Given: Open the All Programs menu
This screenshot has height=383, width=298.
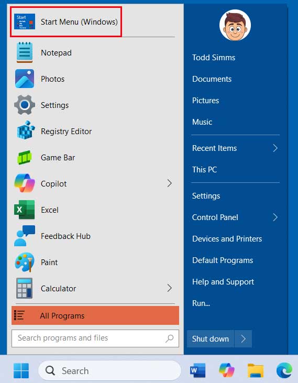Looking at the screenshot, I should coord(95,315).
